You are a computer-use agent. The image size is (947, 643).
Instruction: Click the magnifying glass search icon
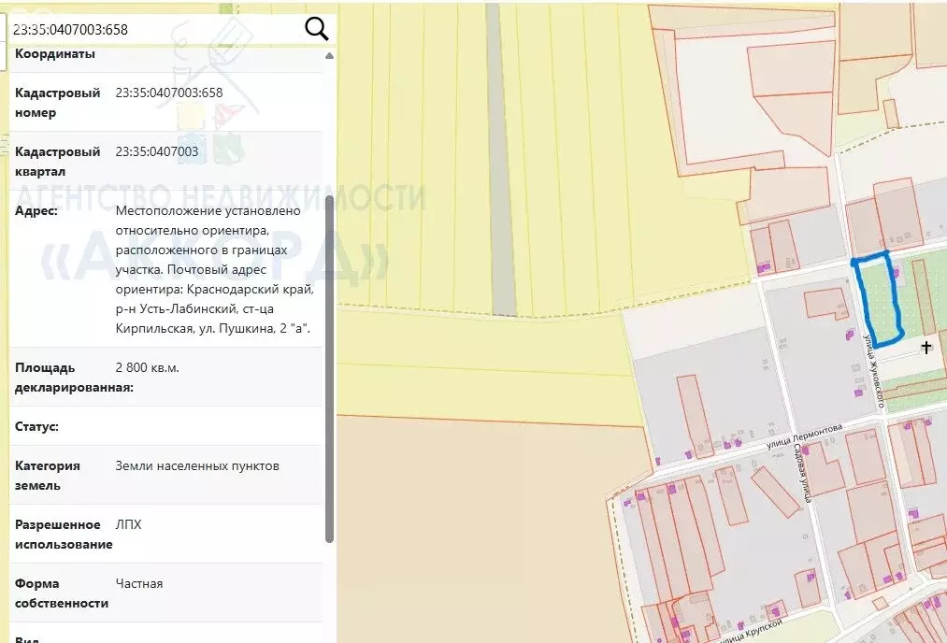tap(317, 29)
